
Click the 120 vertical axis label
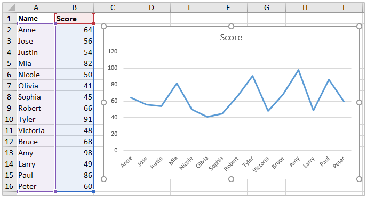(113, 52)
